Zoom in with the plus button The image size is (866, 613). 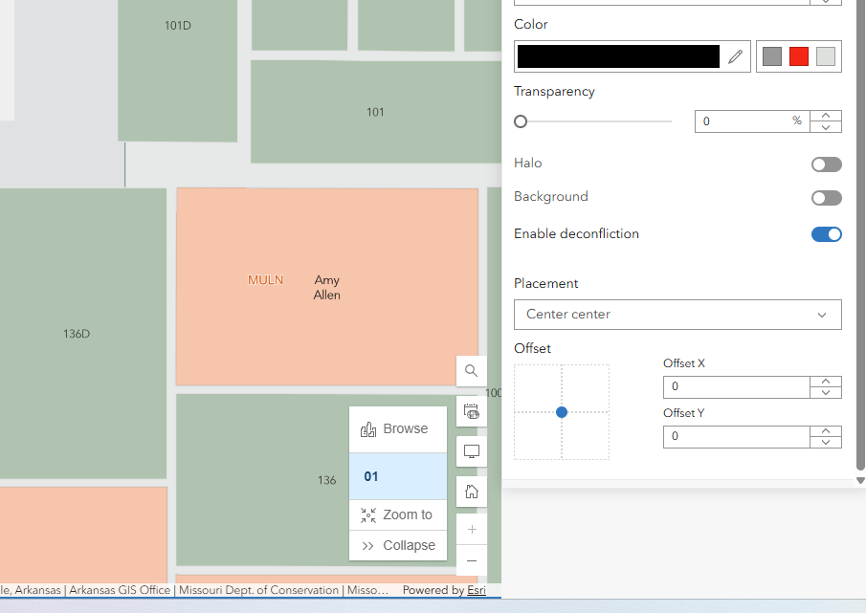tap(472, 530)
